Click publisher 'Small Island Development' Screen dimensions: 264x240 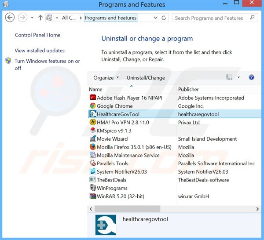tap(207, 139)
